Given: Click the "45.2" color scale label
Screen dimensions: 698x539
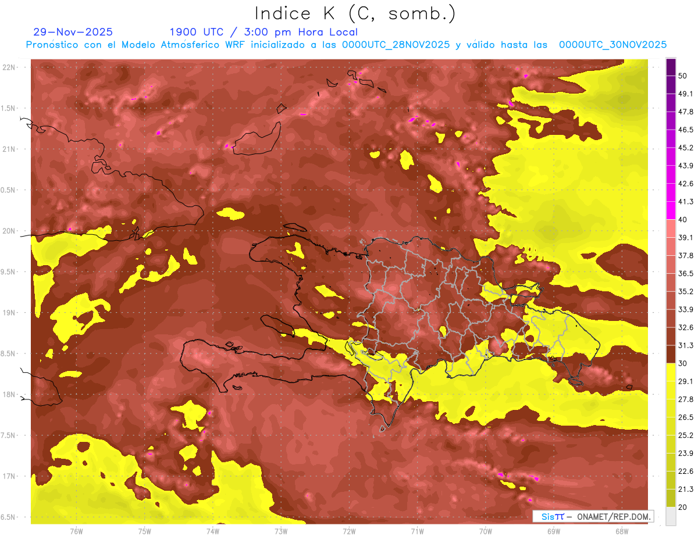Looking at the screenshot, I should (x=686, y=148).
